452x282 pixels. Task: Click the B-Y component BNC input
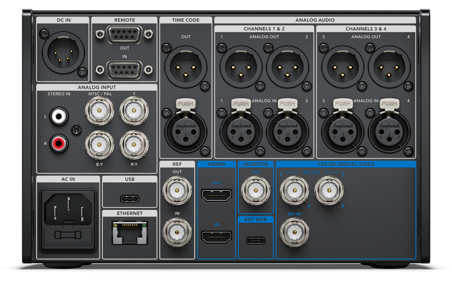(x=100, y=145)
